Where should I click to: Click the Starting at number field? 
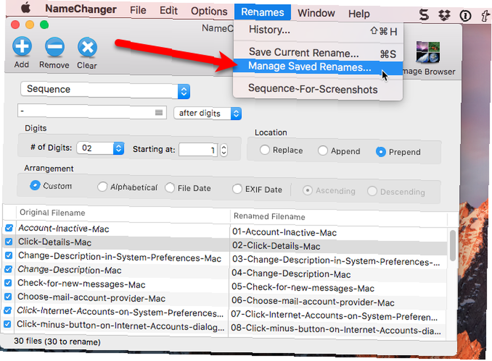pos(198,150)
